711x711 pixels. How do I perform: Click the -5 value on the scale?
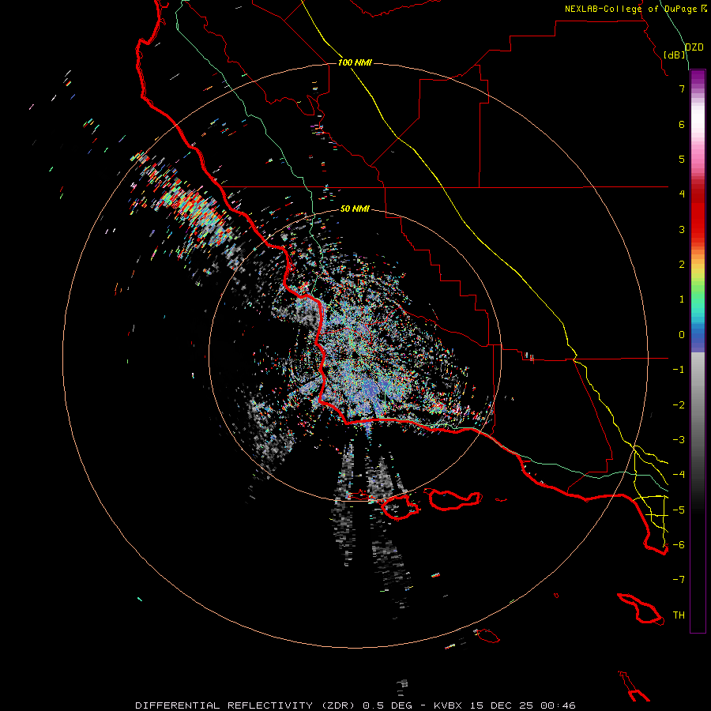(x=679, y=510)
